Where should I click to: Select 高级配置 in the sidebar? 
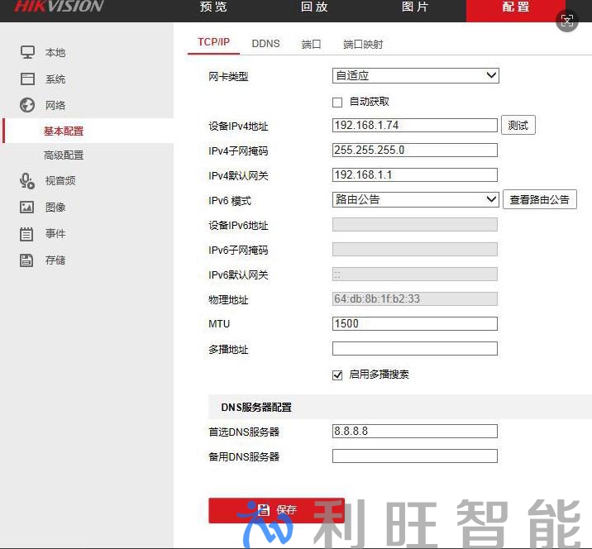pos(64,155)
